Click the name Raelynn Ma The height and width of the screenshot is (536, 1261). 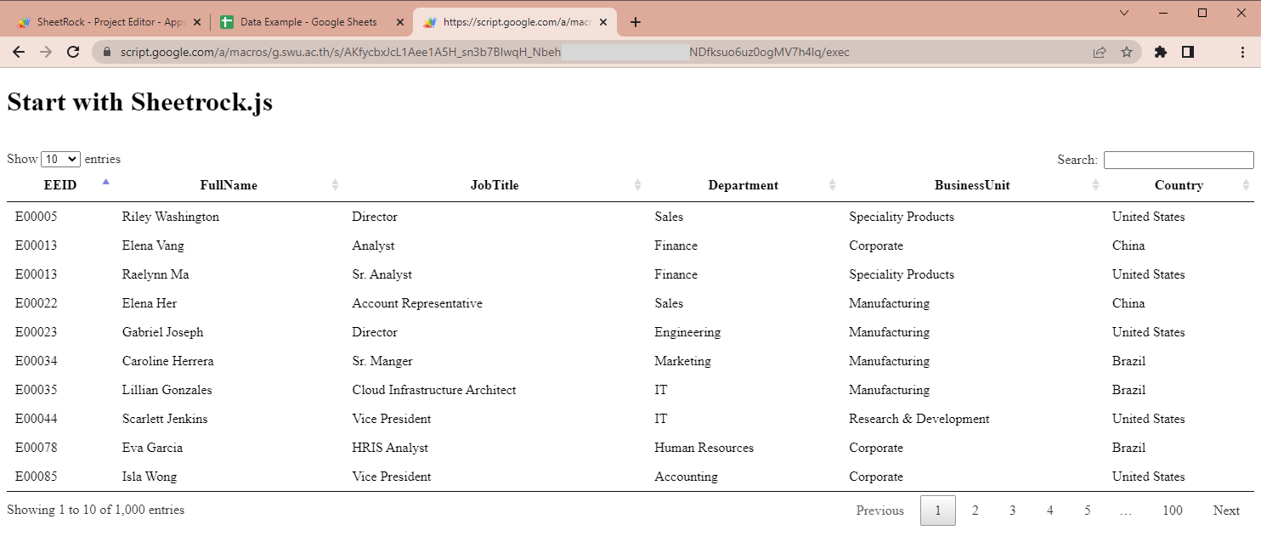pyautogui.click(x=156, y=274)
